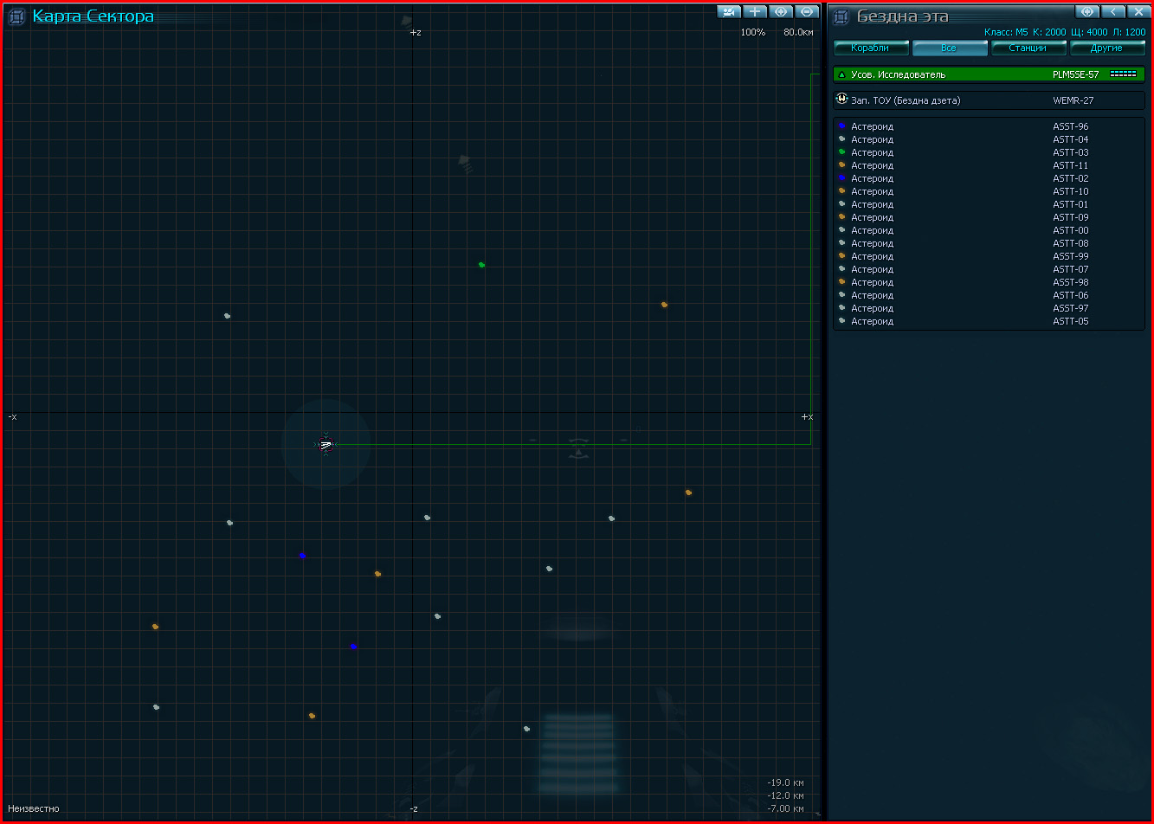Select the asteroid row ASST-98

pyautogui.click(x=989, y=282)
